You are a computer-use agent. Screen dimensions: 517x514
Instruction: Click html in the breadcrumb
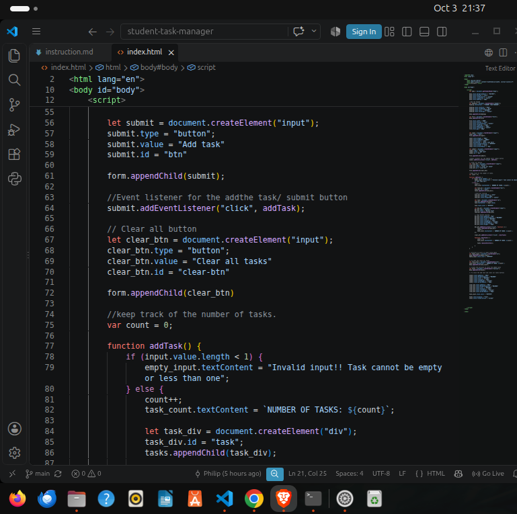pos(113,67)
